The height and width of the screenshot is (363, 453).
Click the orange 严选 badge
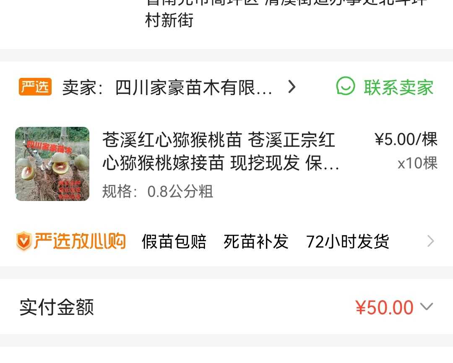point(35,87)
